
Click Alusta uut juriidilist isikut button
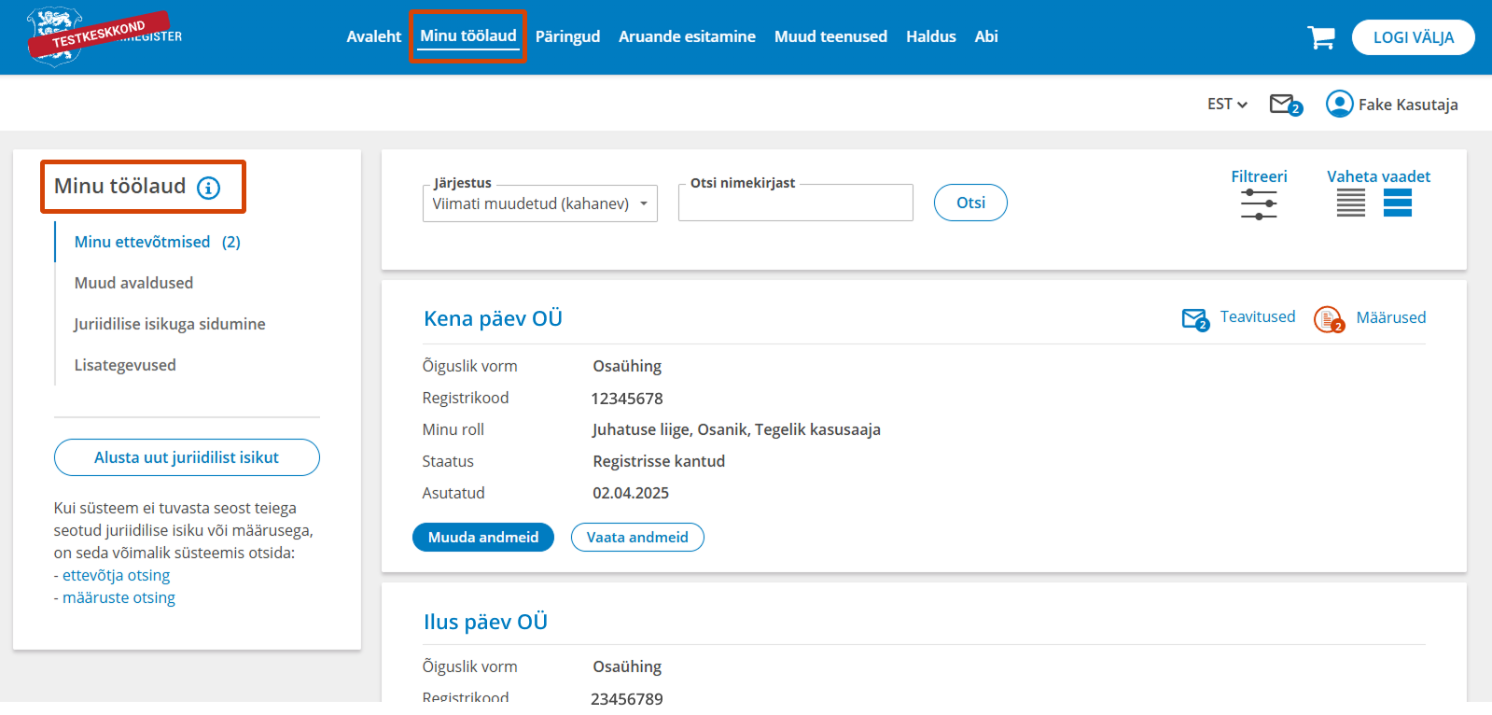point(187,457)
